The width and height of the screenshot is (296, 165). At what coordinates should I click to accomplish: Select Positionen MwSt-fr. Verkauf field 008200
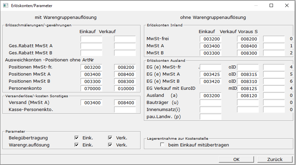click(x=125, y=67)
